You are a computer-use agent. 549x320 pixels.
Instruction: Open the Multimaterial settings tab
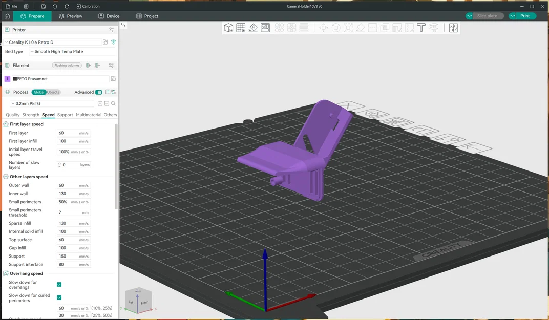pyautogui.click(x=89, y=115)
